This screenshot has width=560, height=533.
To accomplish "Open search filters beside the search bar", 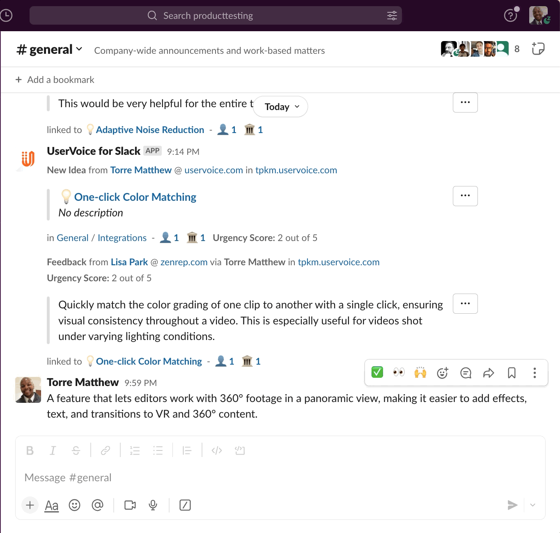I will point(392,15).
